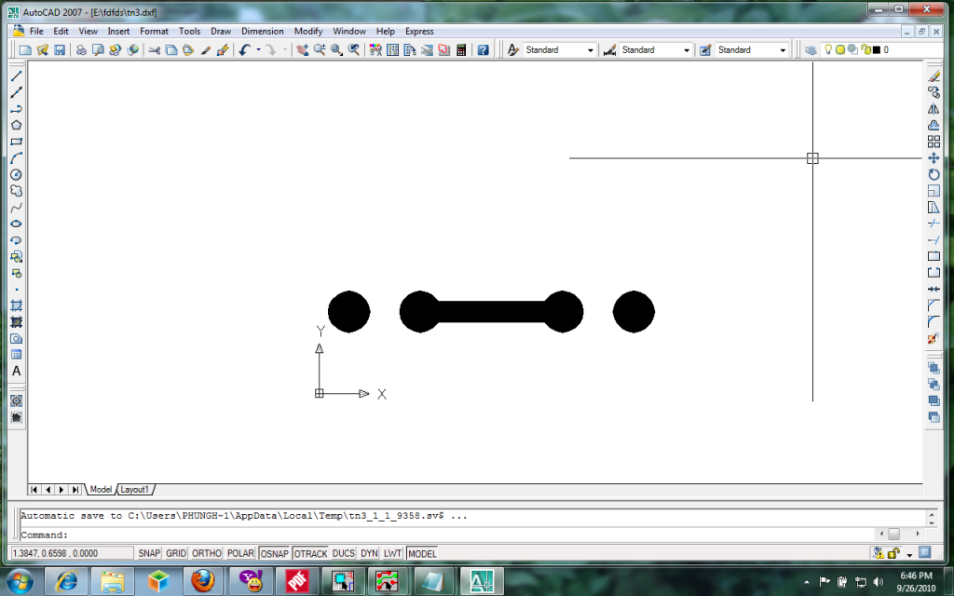Viewport: 954px width, 596px height.
Task: Select the Rectangle draw tool
Action: pos(17,142)
